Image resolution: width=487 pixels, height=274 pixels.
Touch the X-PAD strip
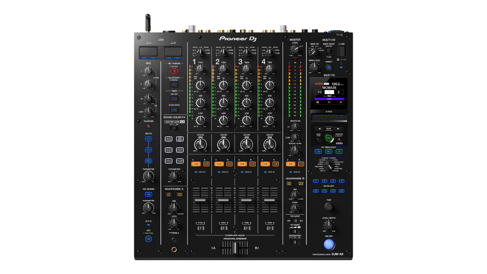[x=329, y=118]
